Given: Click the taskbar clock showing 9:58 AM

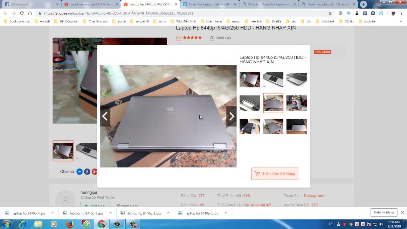Looking at the screenshot, I should point(394,224).
